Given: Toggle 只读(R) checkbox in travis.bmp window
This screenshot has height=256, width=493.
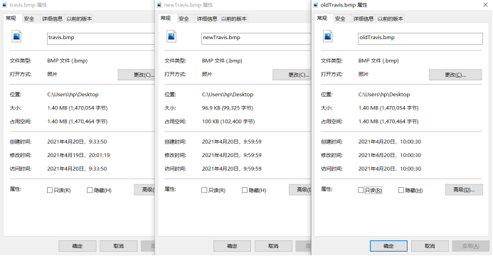Looking at the screenshot, I should point(50,190).
